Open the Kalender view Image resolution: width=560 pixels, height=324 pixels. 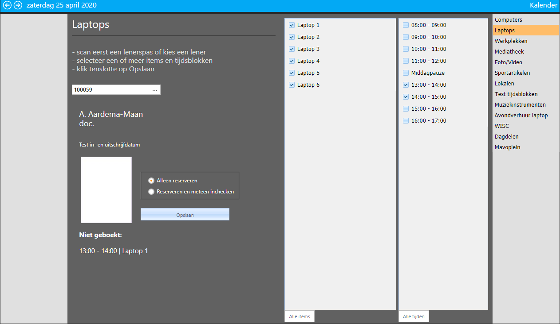[543, 5]
